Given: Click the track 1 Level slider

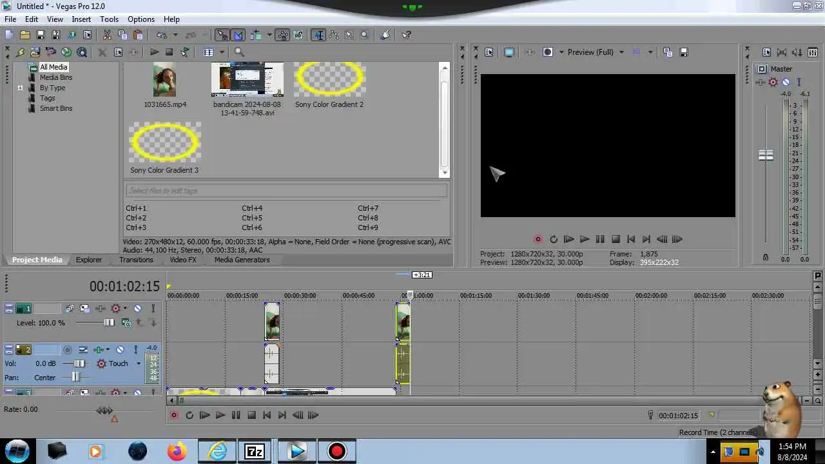Looking at the screenshot, I should (109, 322).
